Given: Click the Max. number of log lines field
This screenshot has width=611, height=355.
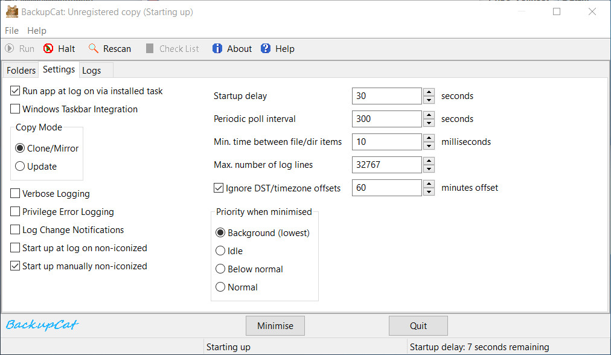Looking at the screenshot, I should tap(386, 165).
